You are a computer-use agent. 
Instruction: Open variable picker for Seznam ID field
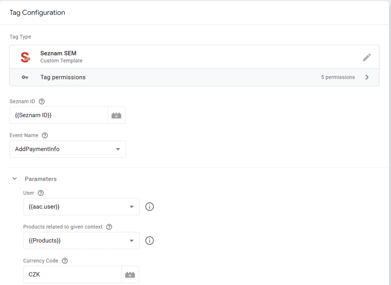(x=116, y=115)
